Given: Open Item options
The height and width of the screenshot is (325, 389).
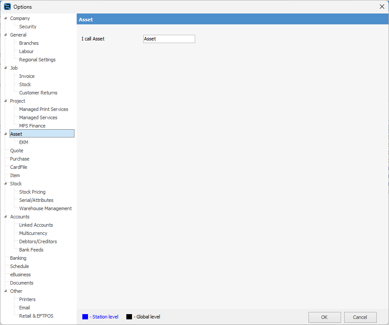Looking at the screenshot, I should point(15,175).
